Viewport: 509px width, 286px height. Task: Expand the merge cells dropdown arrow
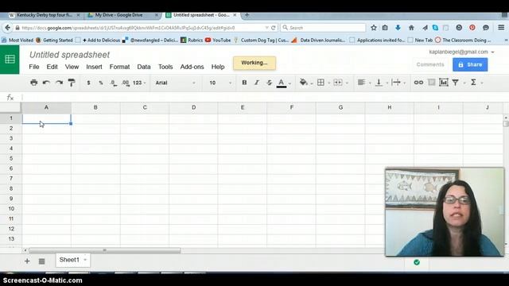pos(347,83)
